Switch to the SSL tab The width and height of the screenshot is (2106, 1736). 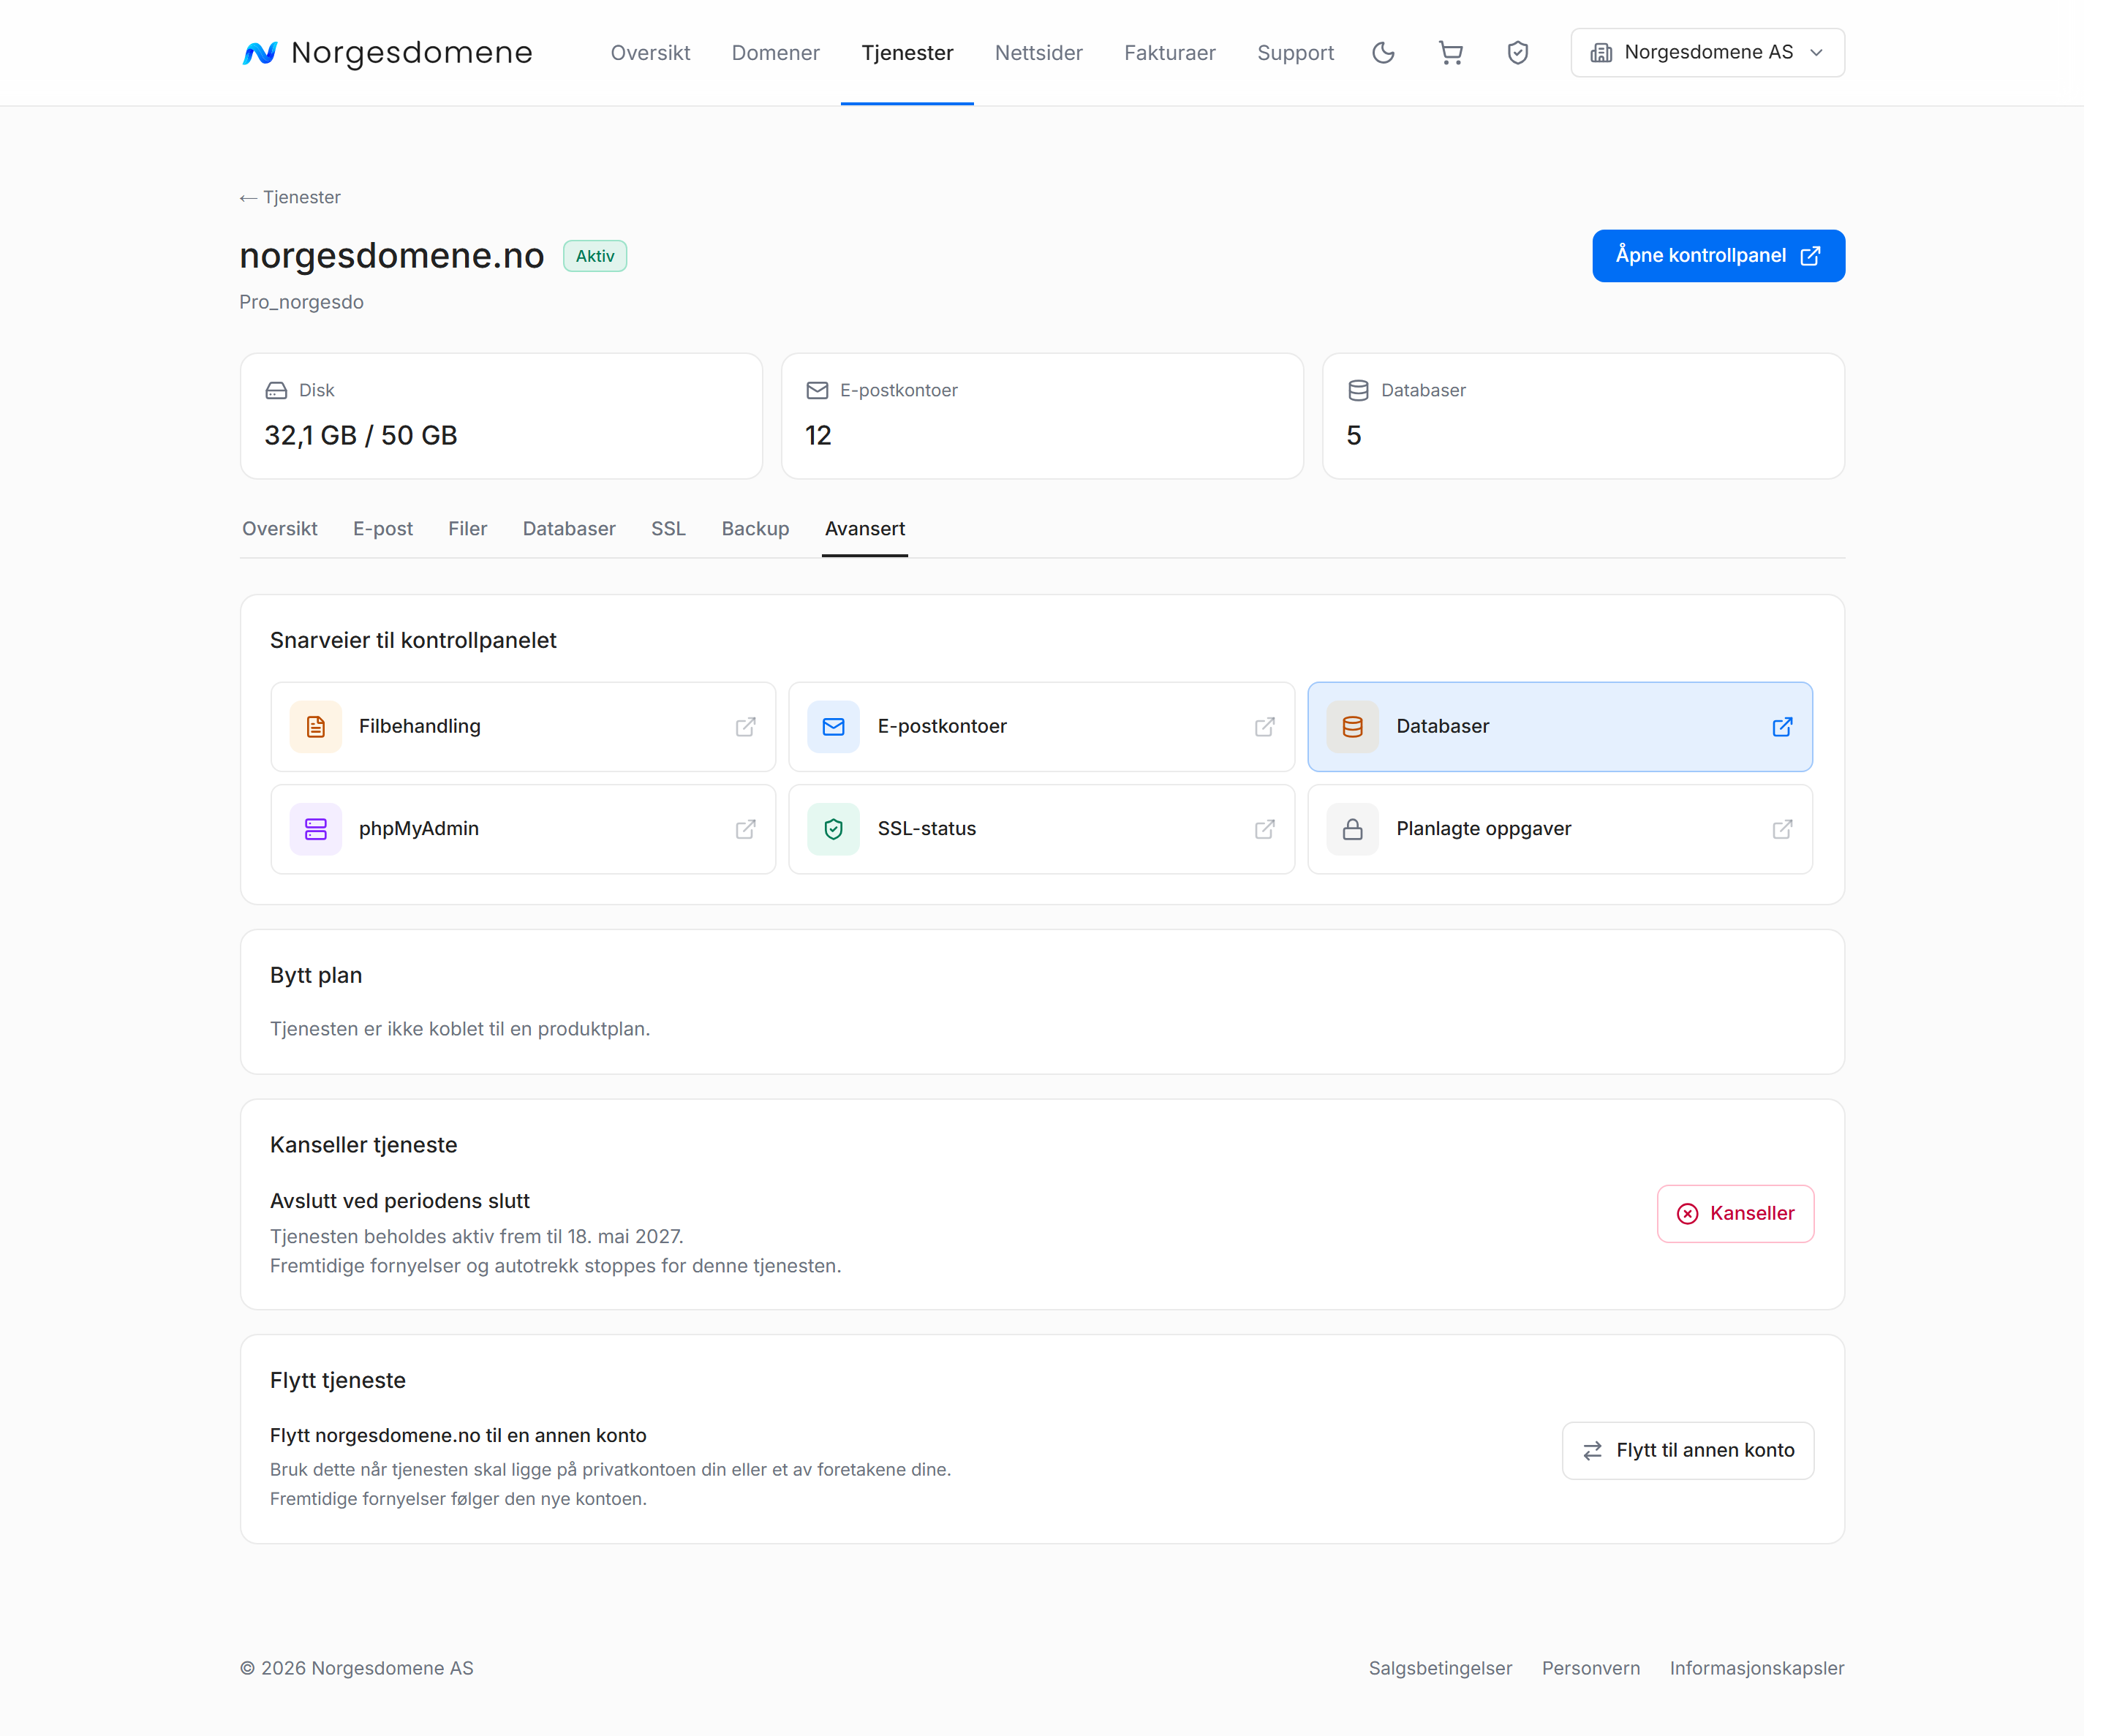(x=668, y=529)
